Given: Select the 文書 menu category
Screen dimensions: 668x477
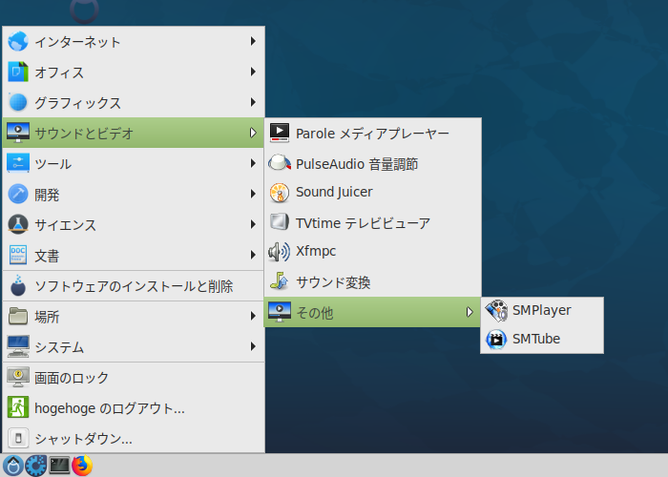Looking at the screenshot, I should (x=134, y=255).
